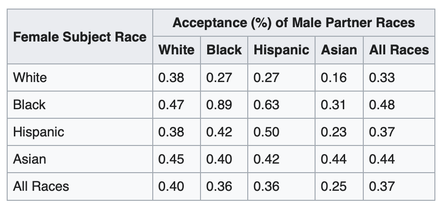Click the 0.16 cell in the White row
This screenshot has height=207, width=443.
point(334,77)
